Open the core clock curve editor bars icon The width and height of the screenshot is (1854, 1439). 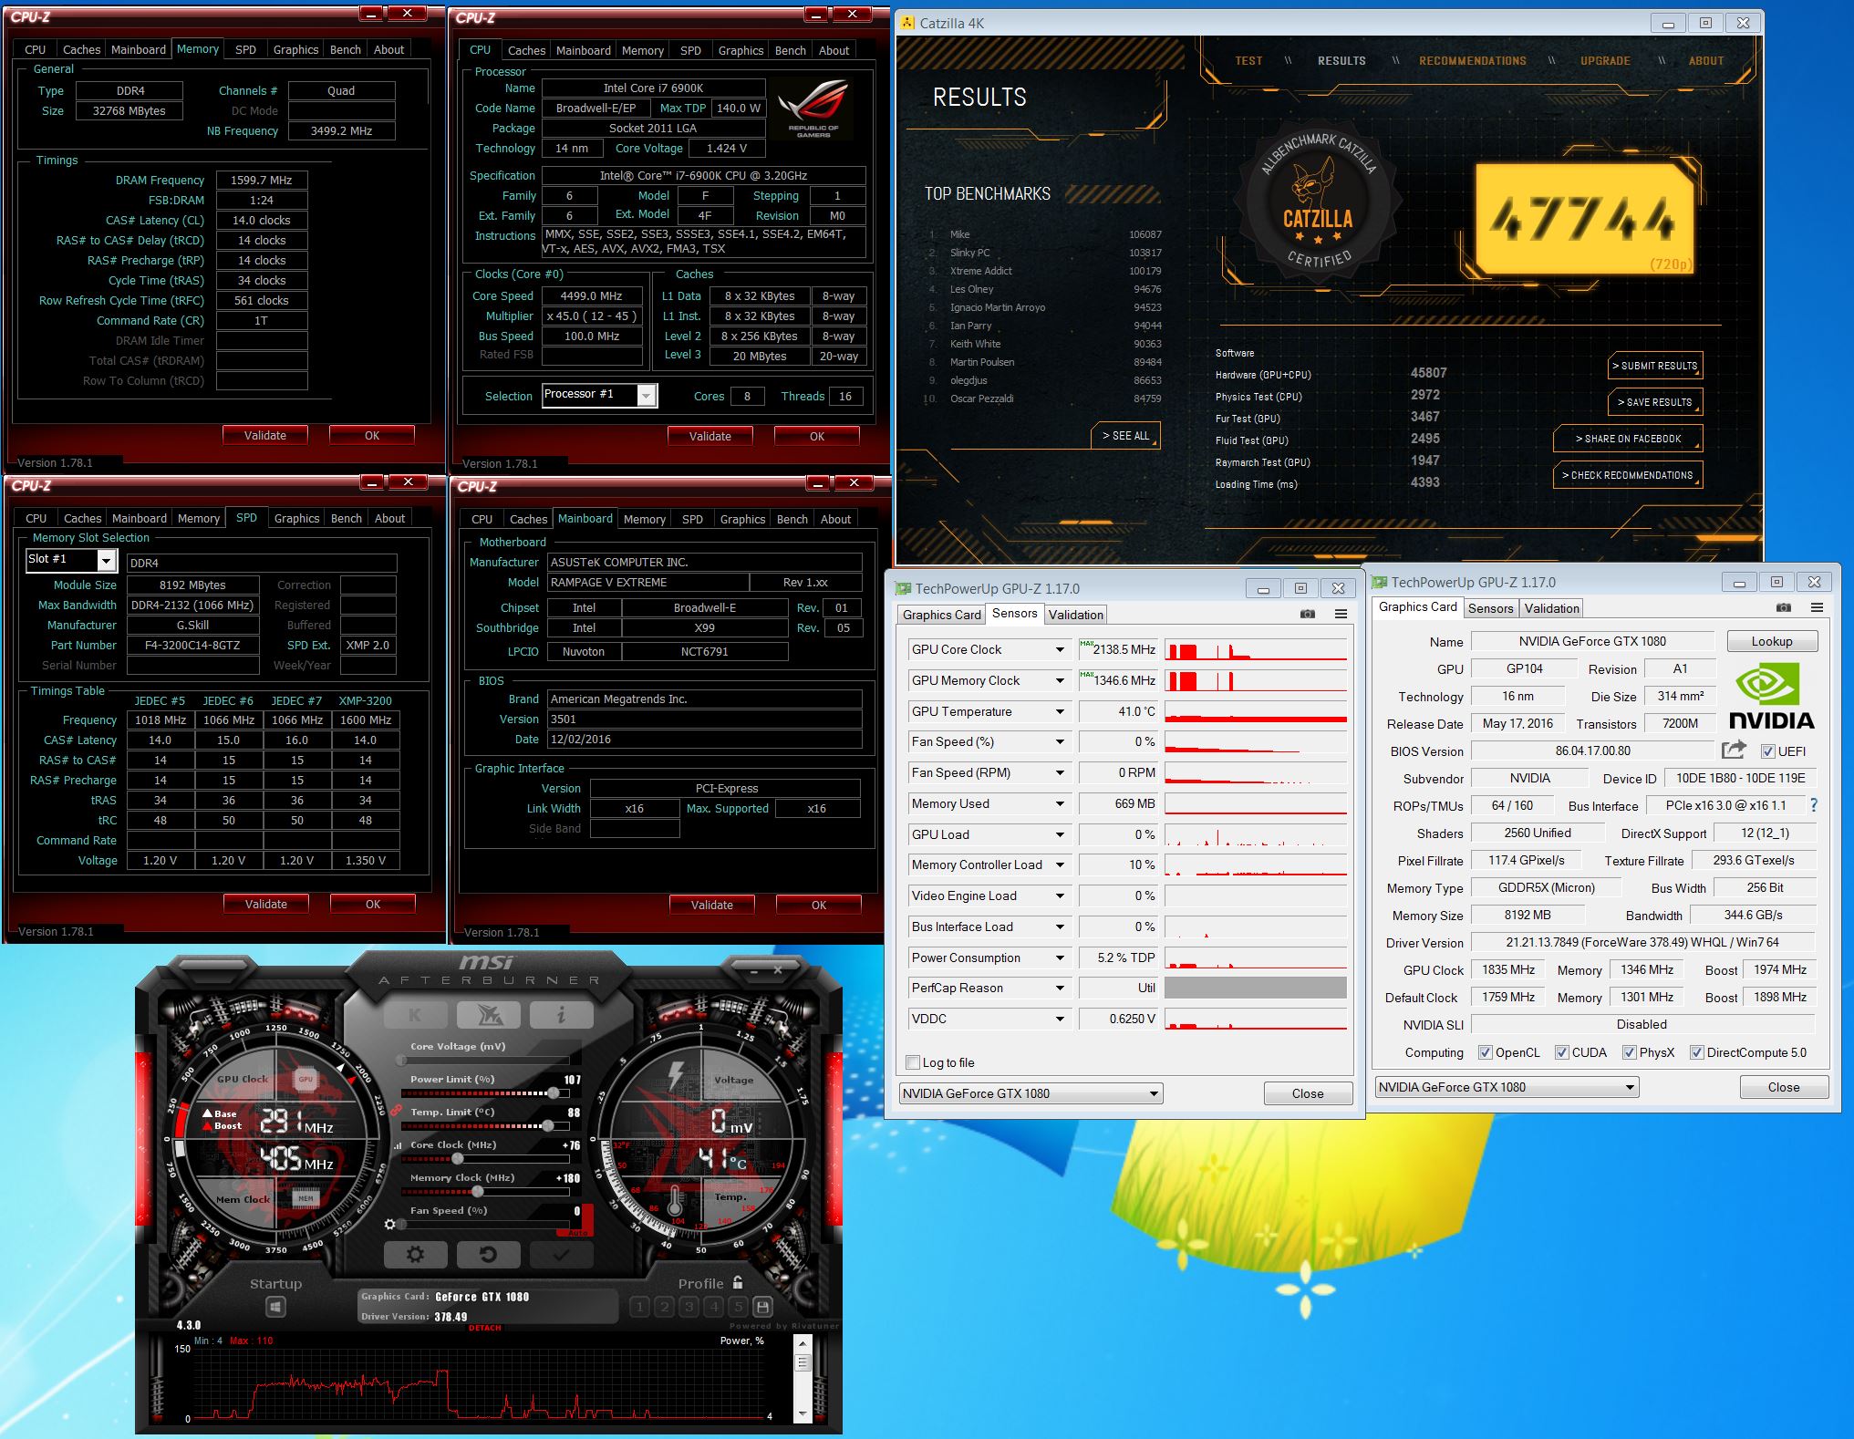pyautogui.click(x=398, y=1145)
